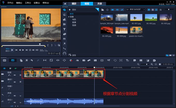Fit project in timeline window icon
The image size is (176, 108).
coord(156,64)
